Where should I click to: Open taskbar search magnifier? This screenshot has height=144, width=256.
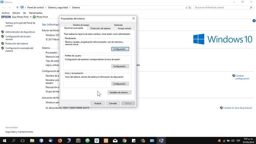[14, 140]
